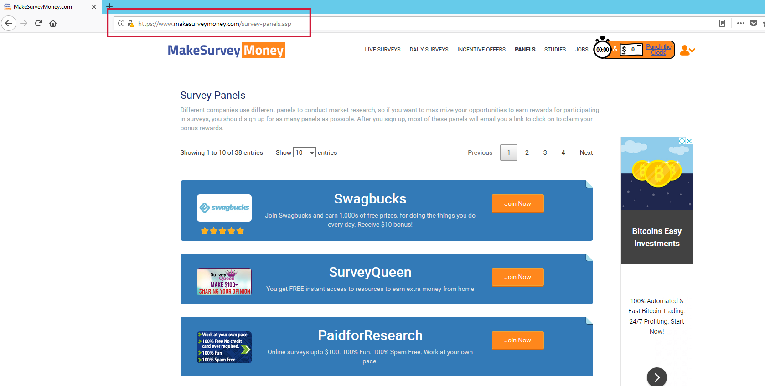Go back with browser back arrow
The height and width of the screenshot is (386, 765).
tap(9, 23)
